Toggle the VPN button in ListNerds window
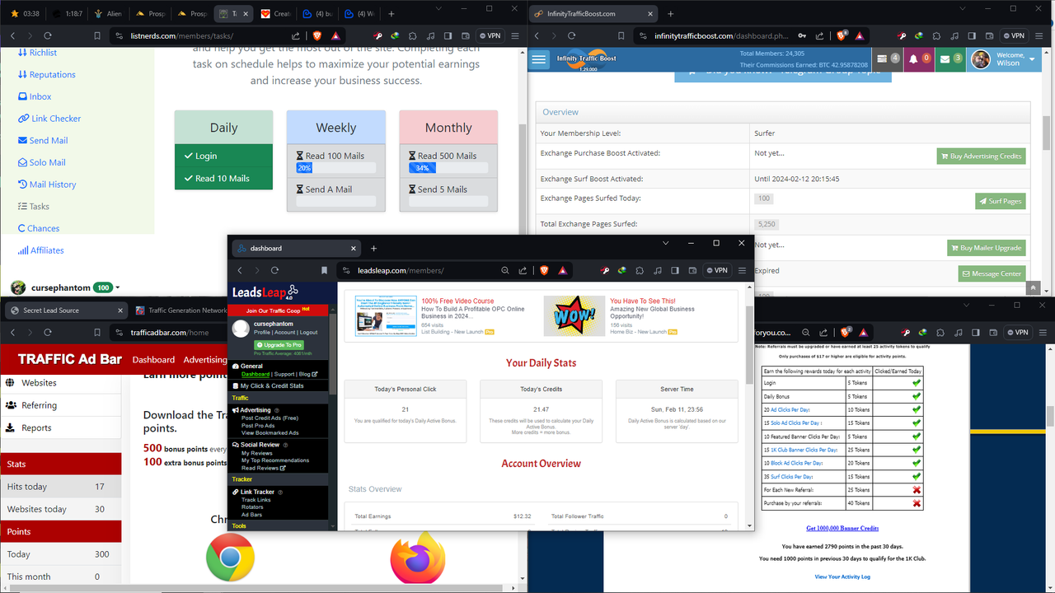Image resolution: width=1055 pixels, height=593 pixels. tap(490, 35)
